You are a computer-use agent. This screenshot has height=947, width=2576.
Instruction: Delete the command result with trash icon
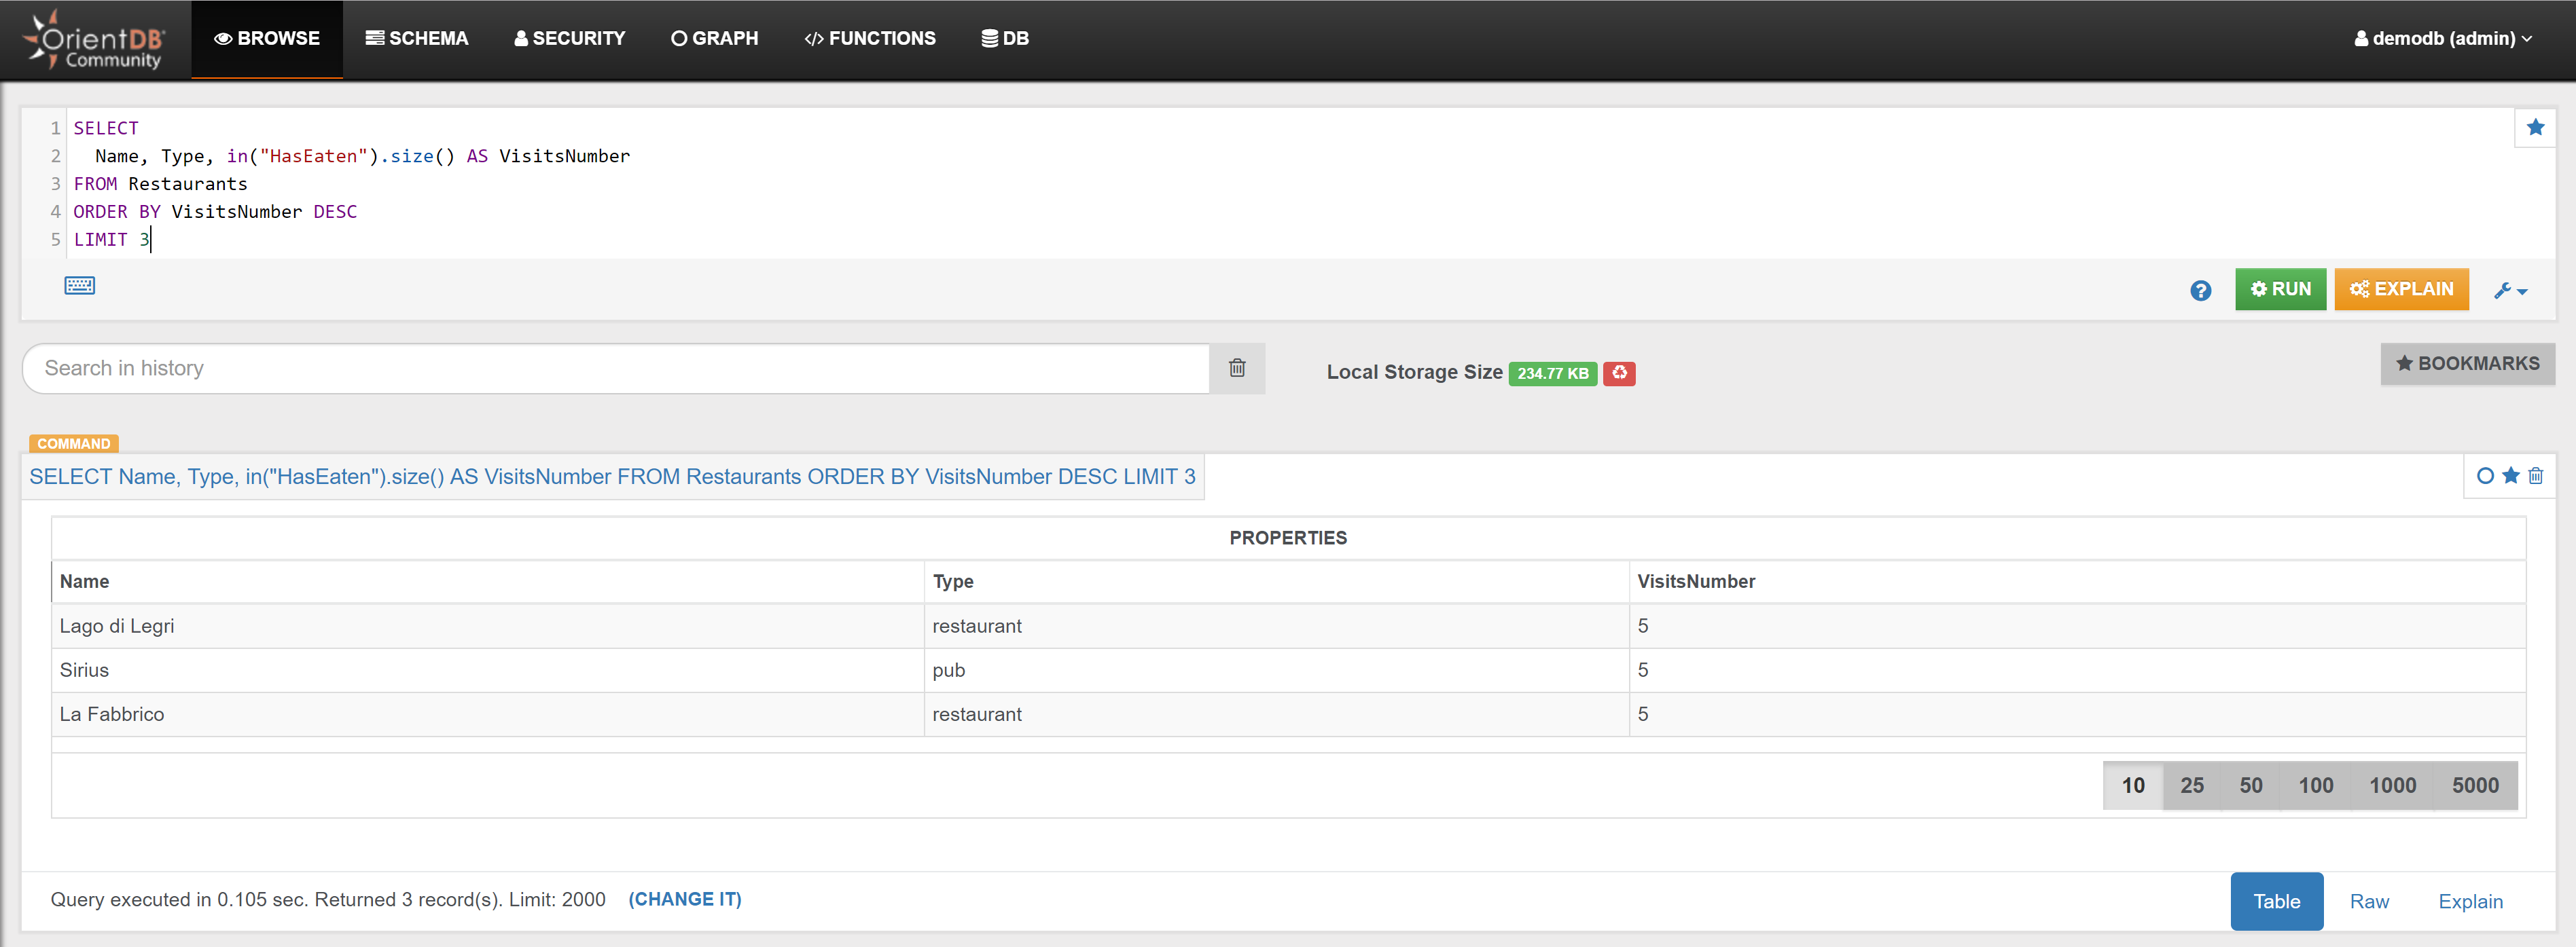2535,477
